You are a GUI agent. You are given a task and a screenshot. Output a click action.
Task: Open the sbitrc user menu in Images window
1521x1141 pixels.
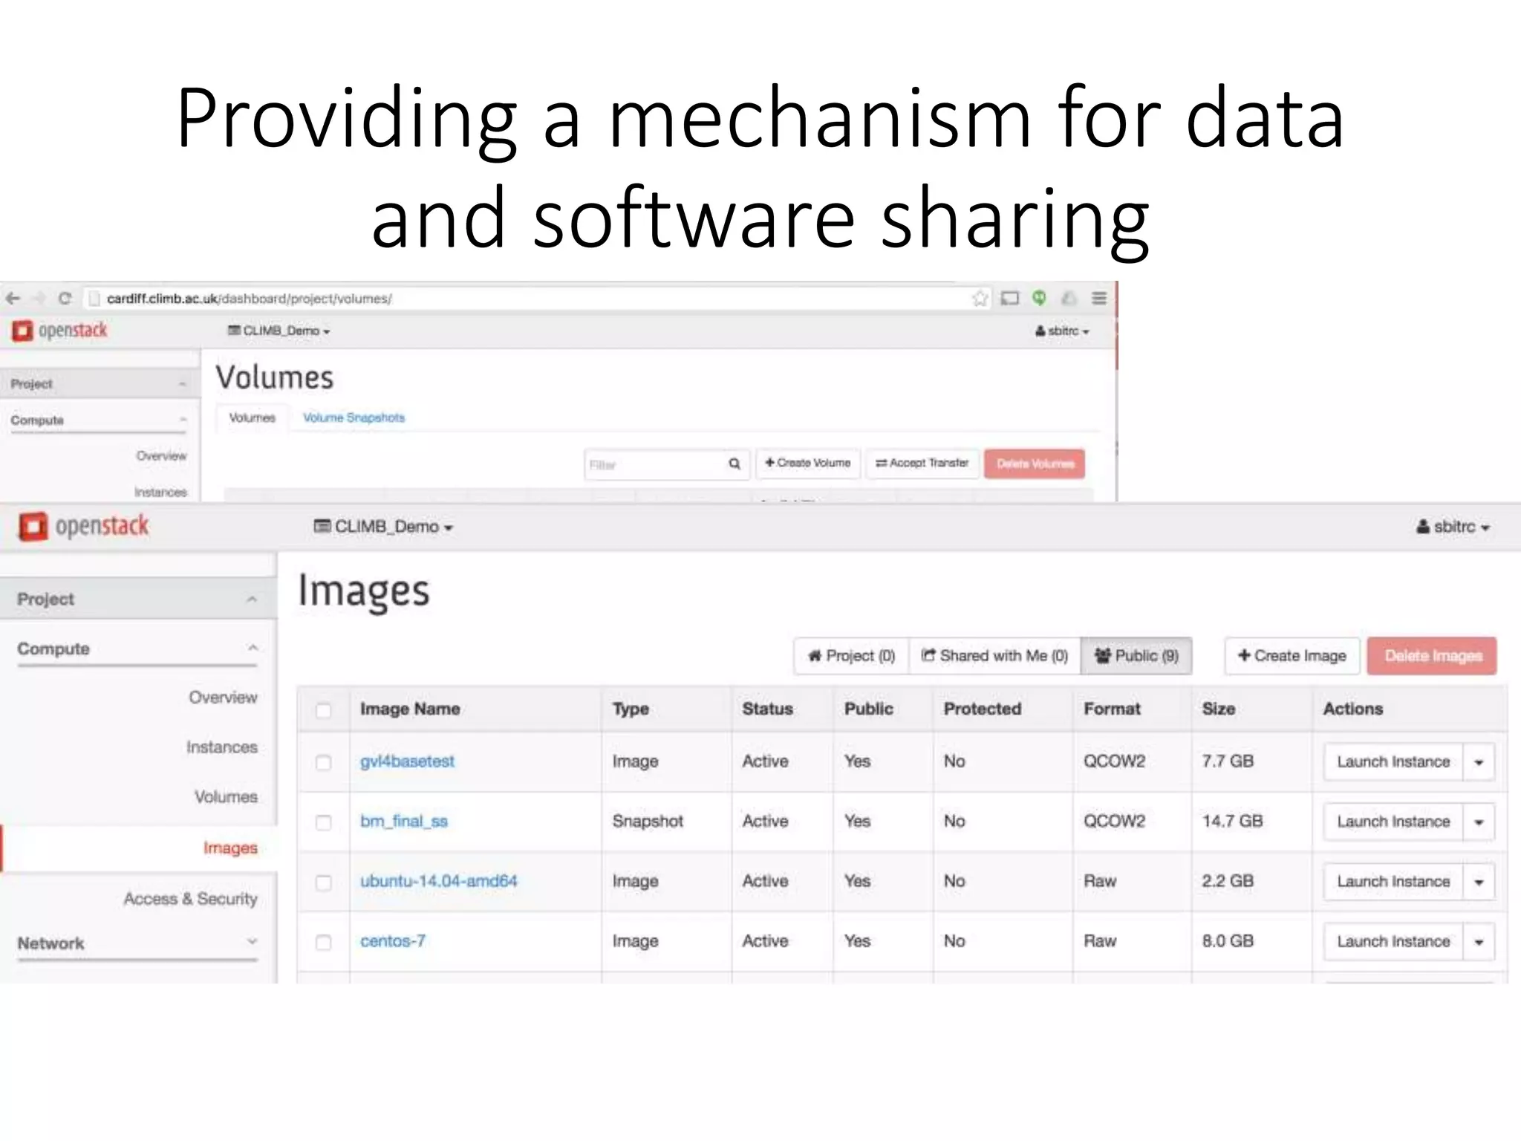pyautogui.click(x=1453, y=527)
